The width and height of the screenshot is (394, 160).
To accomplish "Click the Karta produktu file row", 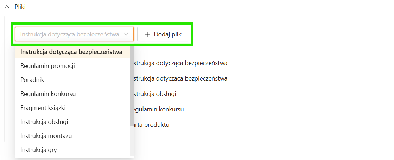I will tap(150, 125).
